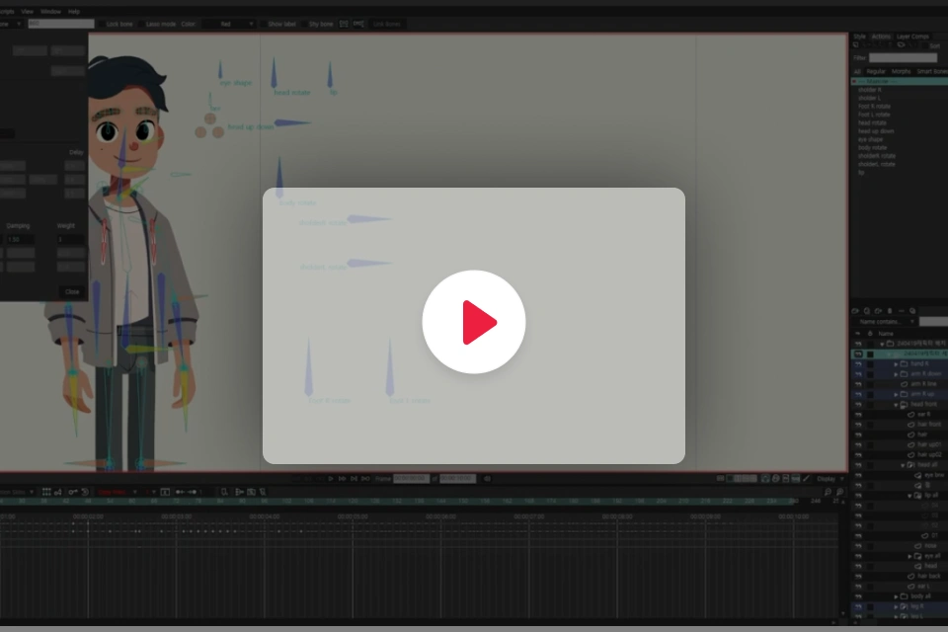Select the Mainline action row

[x=900, y=81]
